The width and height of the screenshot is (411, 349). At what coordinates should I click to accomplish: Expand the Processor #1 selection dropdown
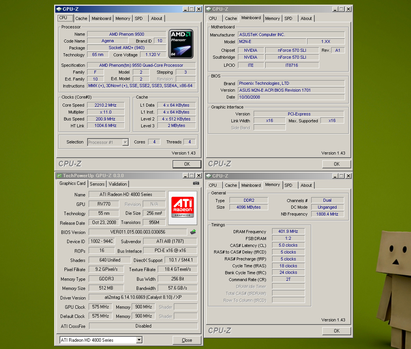pos(125,142)
